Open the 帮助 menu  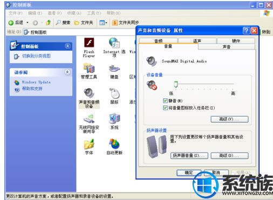[113, 13]
